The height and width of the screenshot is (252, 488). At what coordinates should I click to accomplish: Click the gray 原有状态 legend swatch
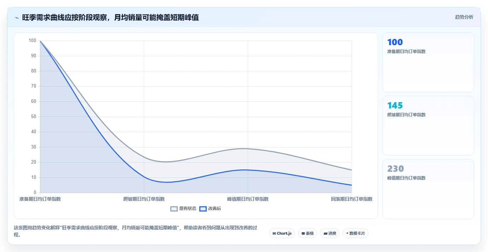point(174,209)
